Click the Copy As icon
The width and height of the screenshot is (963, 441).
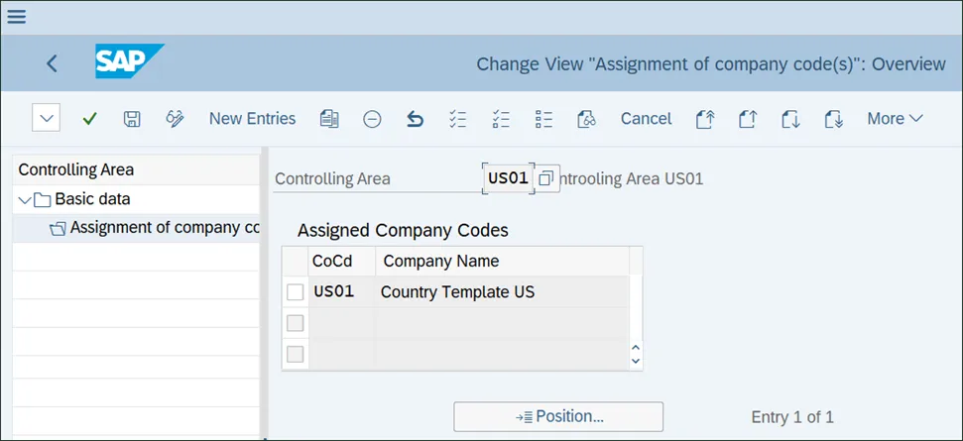click(x=329, y=119)
